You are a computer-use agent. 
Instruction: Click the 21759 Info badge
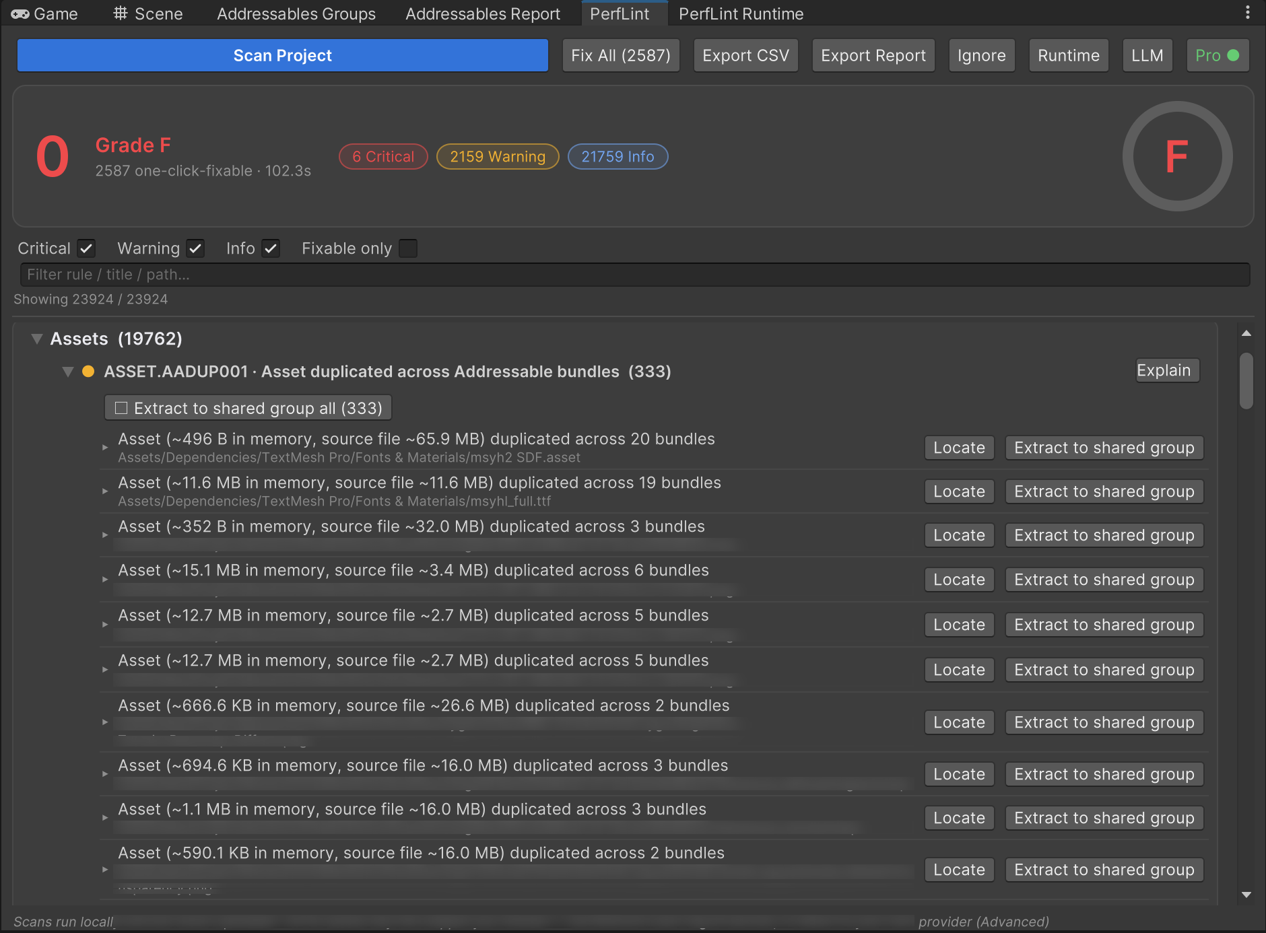pos(618,156)
